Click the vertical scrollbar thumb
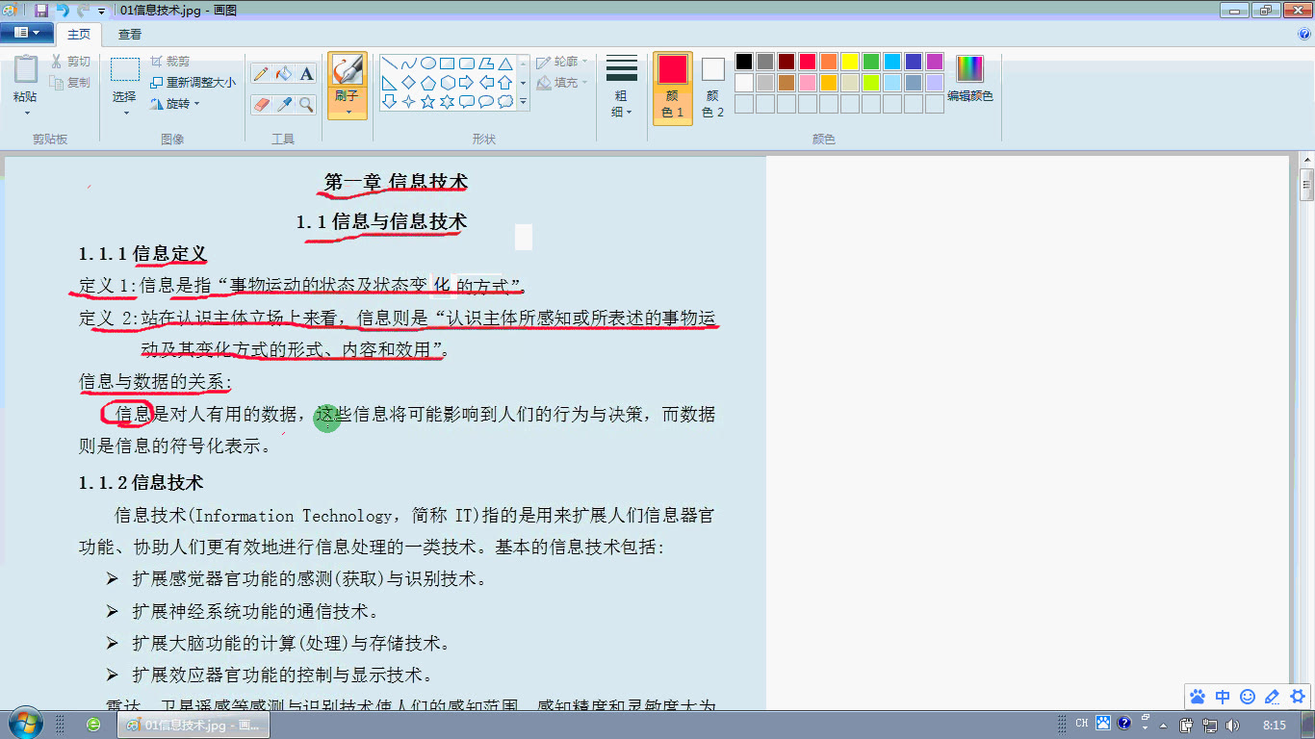 tap(1306, 184)
